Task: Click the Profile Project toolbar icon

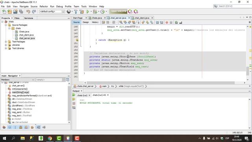Action: [102, 11]
